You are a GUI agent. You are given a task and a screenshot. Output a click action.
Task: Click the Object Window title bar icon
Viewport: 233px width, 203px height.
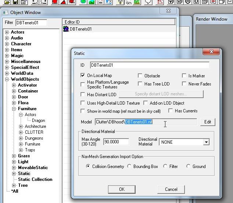pyautogui.click(x=6, y=13)
